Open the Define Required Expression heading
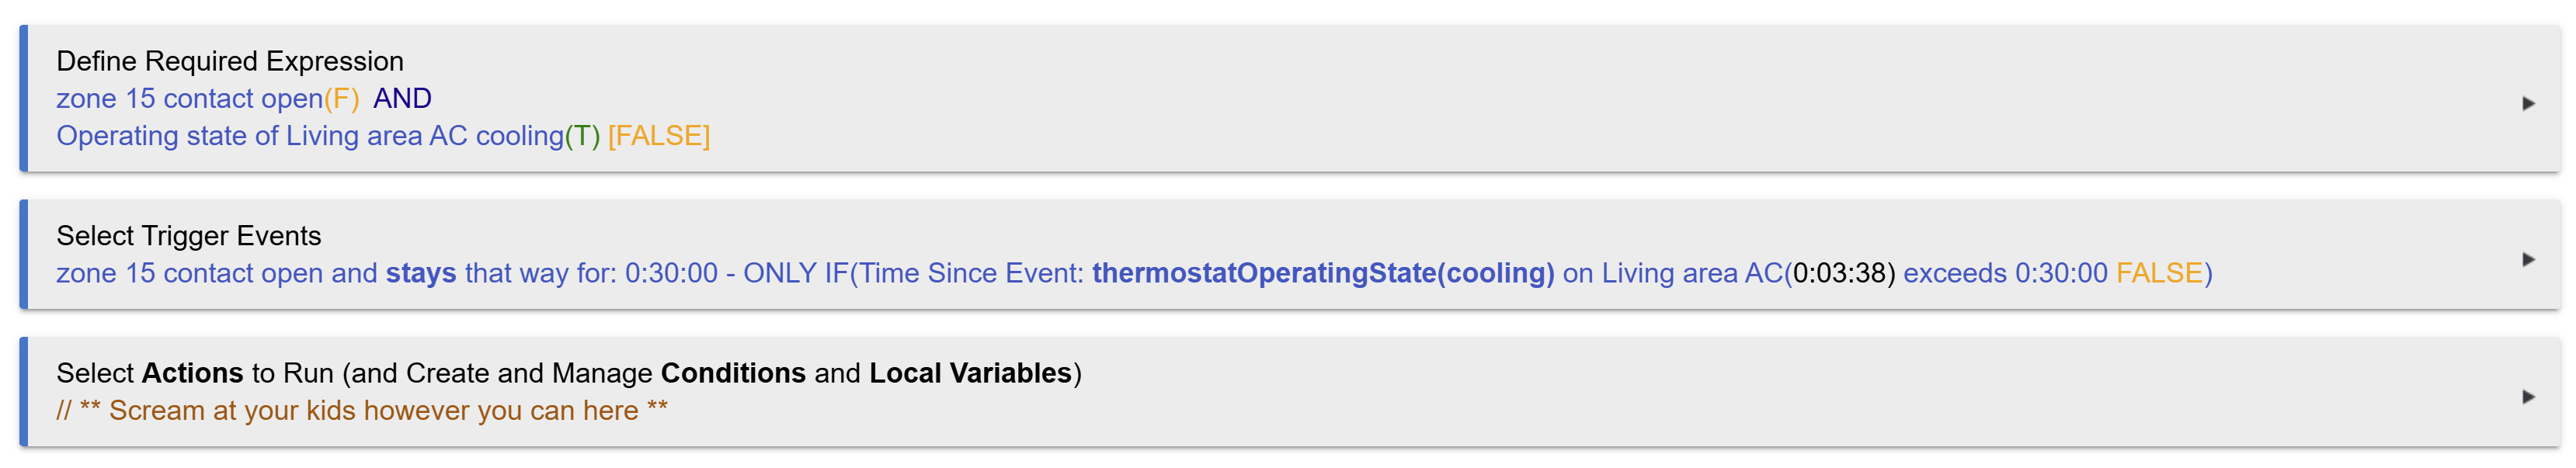Image resolution: width=2576 pixels, height=468 pixels. pyautogui.click(x=230, y=61)
